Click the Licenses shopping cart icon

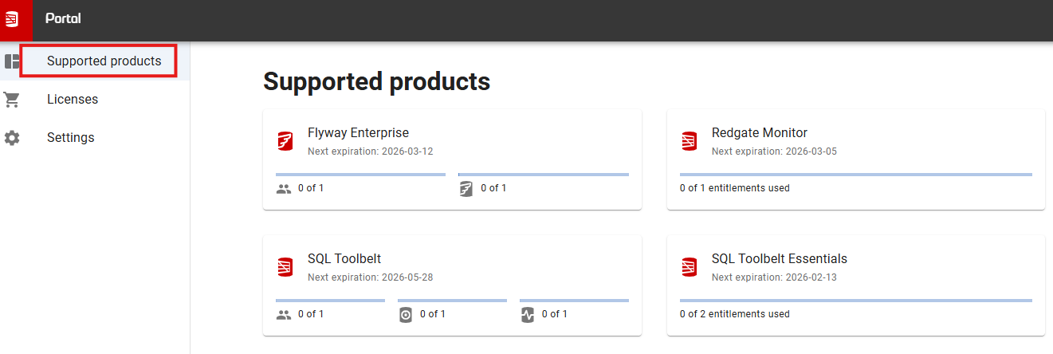click(12, 100)
